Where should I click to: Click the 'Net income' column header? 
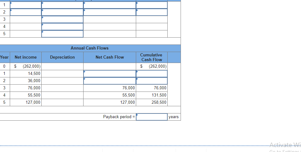(26, 57)
